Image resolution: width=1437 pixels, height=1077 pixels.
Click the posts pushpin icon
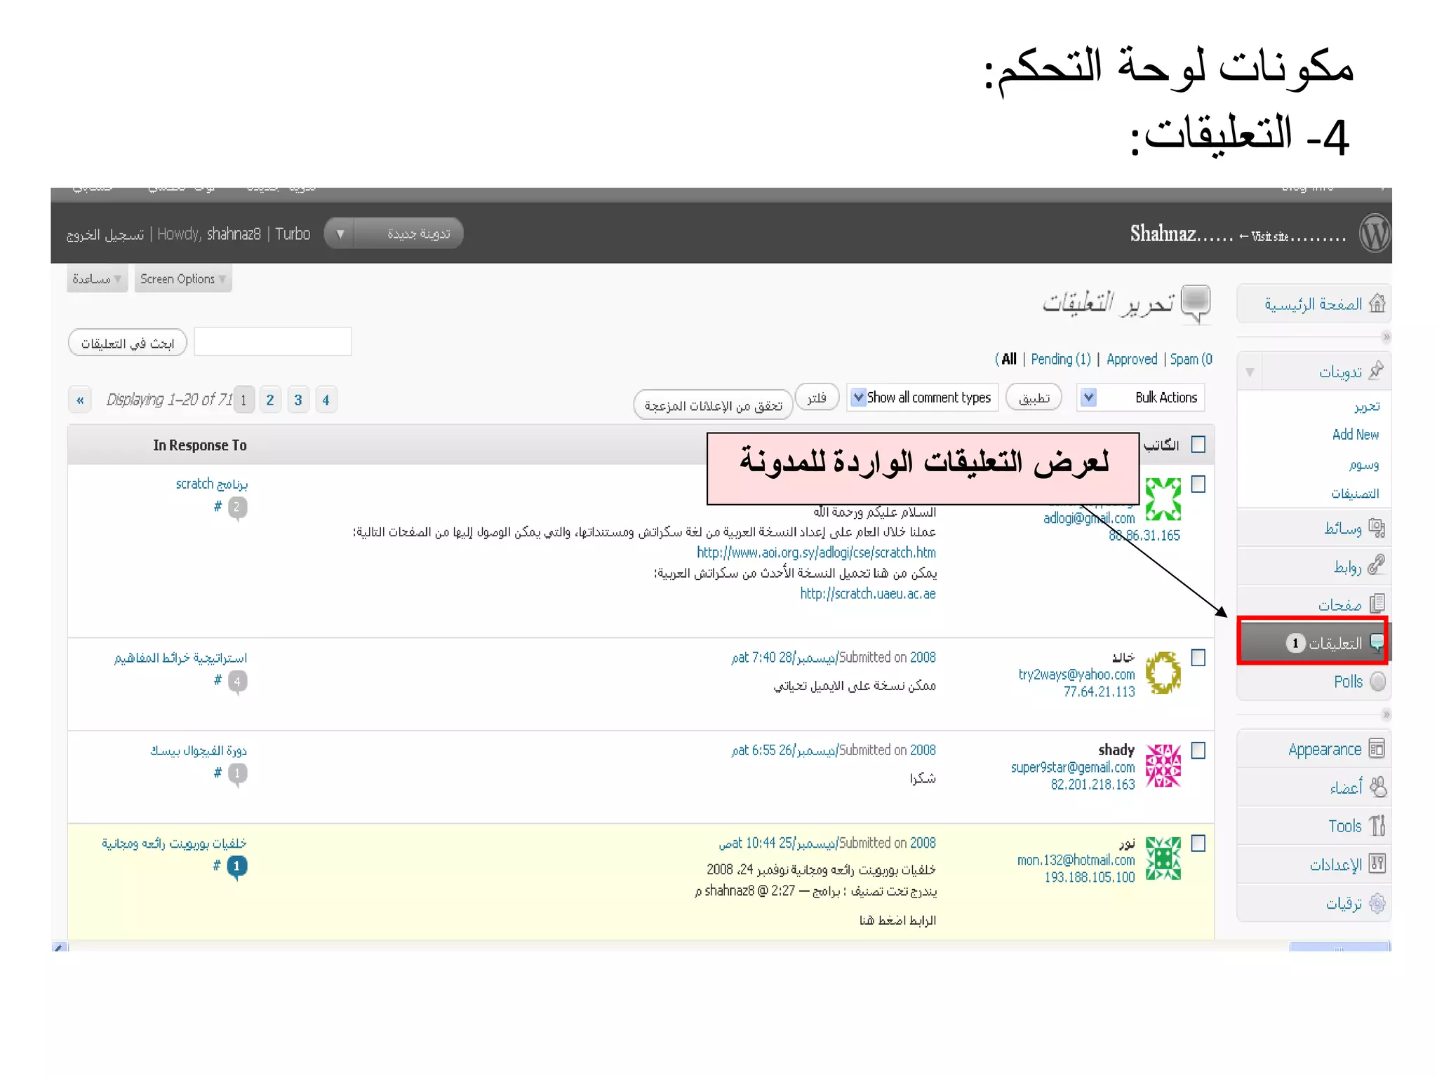(x=1377, y=370)
